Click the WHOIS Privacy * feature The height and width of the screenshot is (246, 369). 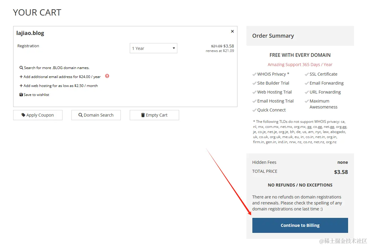tap(273, 74)
